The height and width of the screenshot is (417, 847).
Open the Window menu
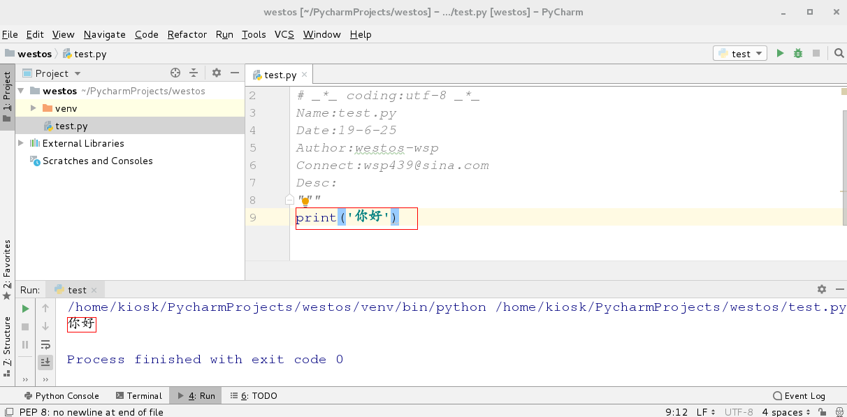click(321, 34)
